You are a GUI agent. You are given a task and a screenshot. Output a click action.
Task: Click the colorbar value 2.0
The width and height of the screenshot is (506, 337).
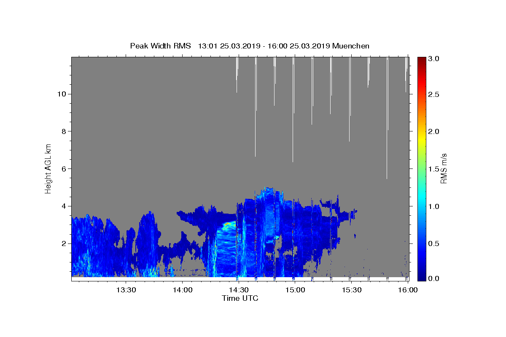(x=434, y=131)
